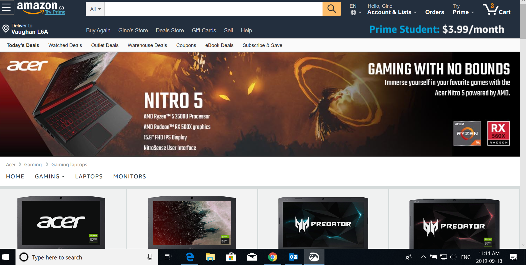Open the Amazon hamburger menu
The width and height of the screenshot is (526, 265).
(x=6, y=7)
